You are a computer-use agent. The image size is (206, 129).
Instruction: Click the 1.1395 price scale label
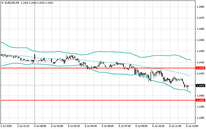201,107
